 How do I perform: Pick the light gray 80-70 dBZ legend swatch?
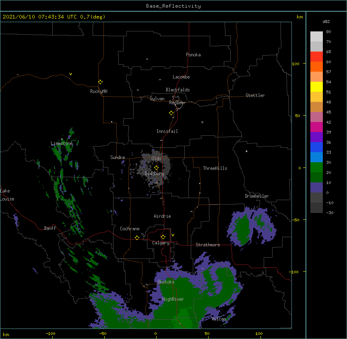coord(316,37)
